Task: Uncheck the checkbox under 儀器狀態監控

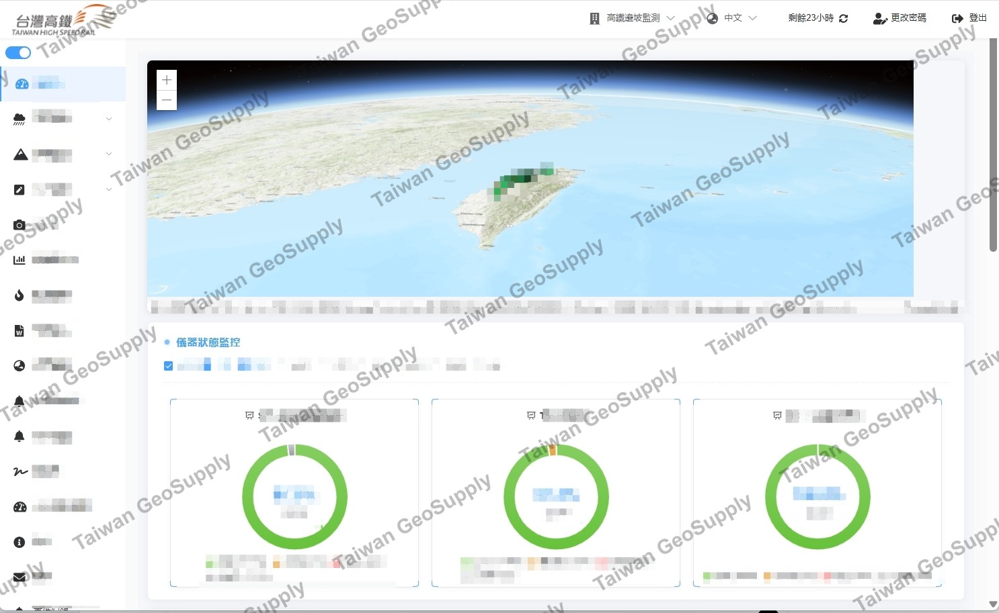Action: coord(168,366)
